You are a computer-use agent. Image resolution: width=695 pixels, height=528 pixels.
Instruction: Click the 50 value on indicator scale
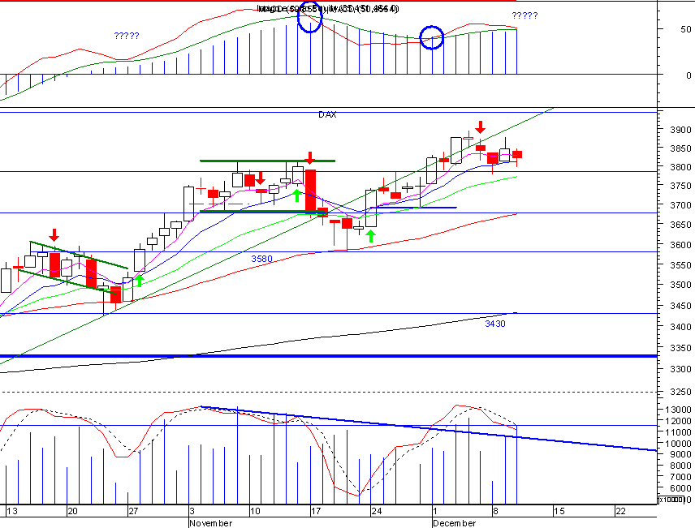point(686,29)
